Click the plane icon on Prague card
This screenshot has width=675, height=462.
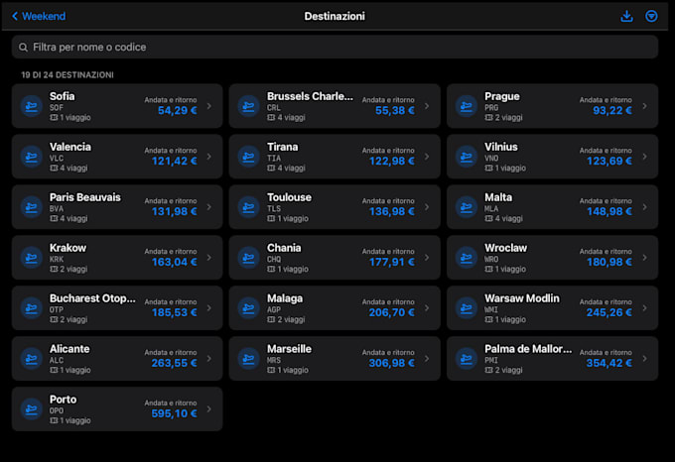(x=467, y=106)
